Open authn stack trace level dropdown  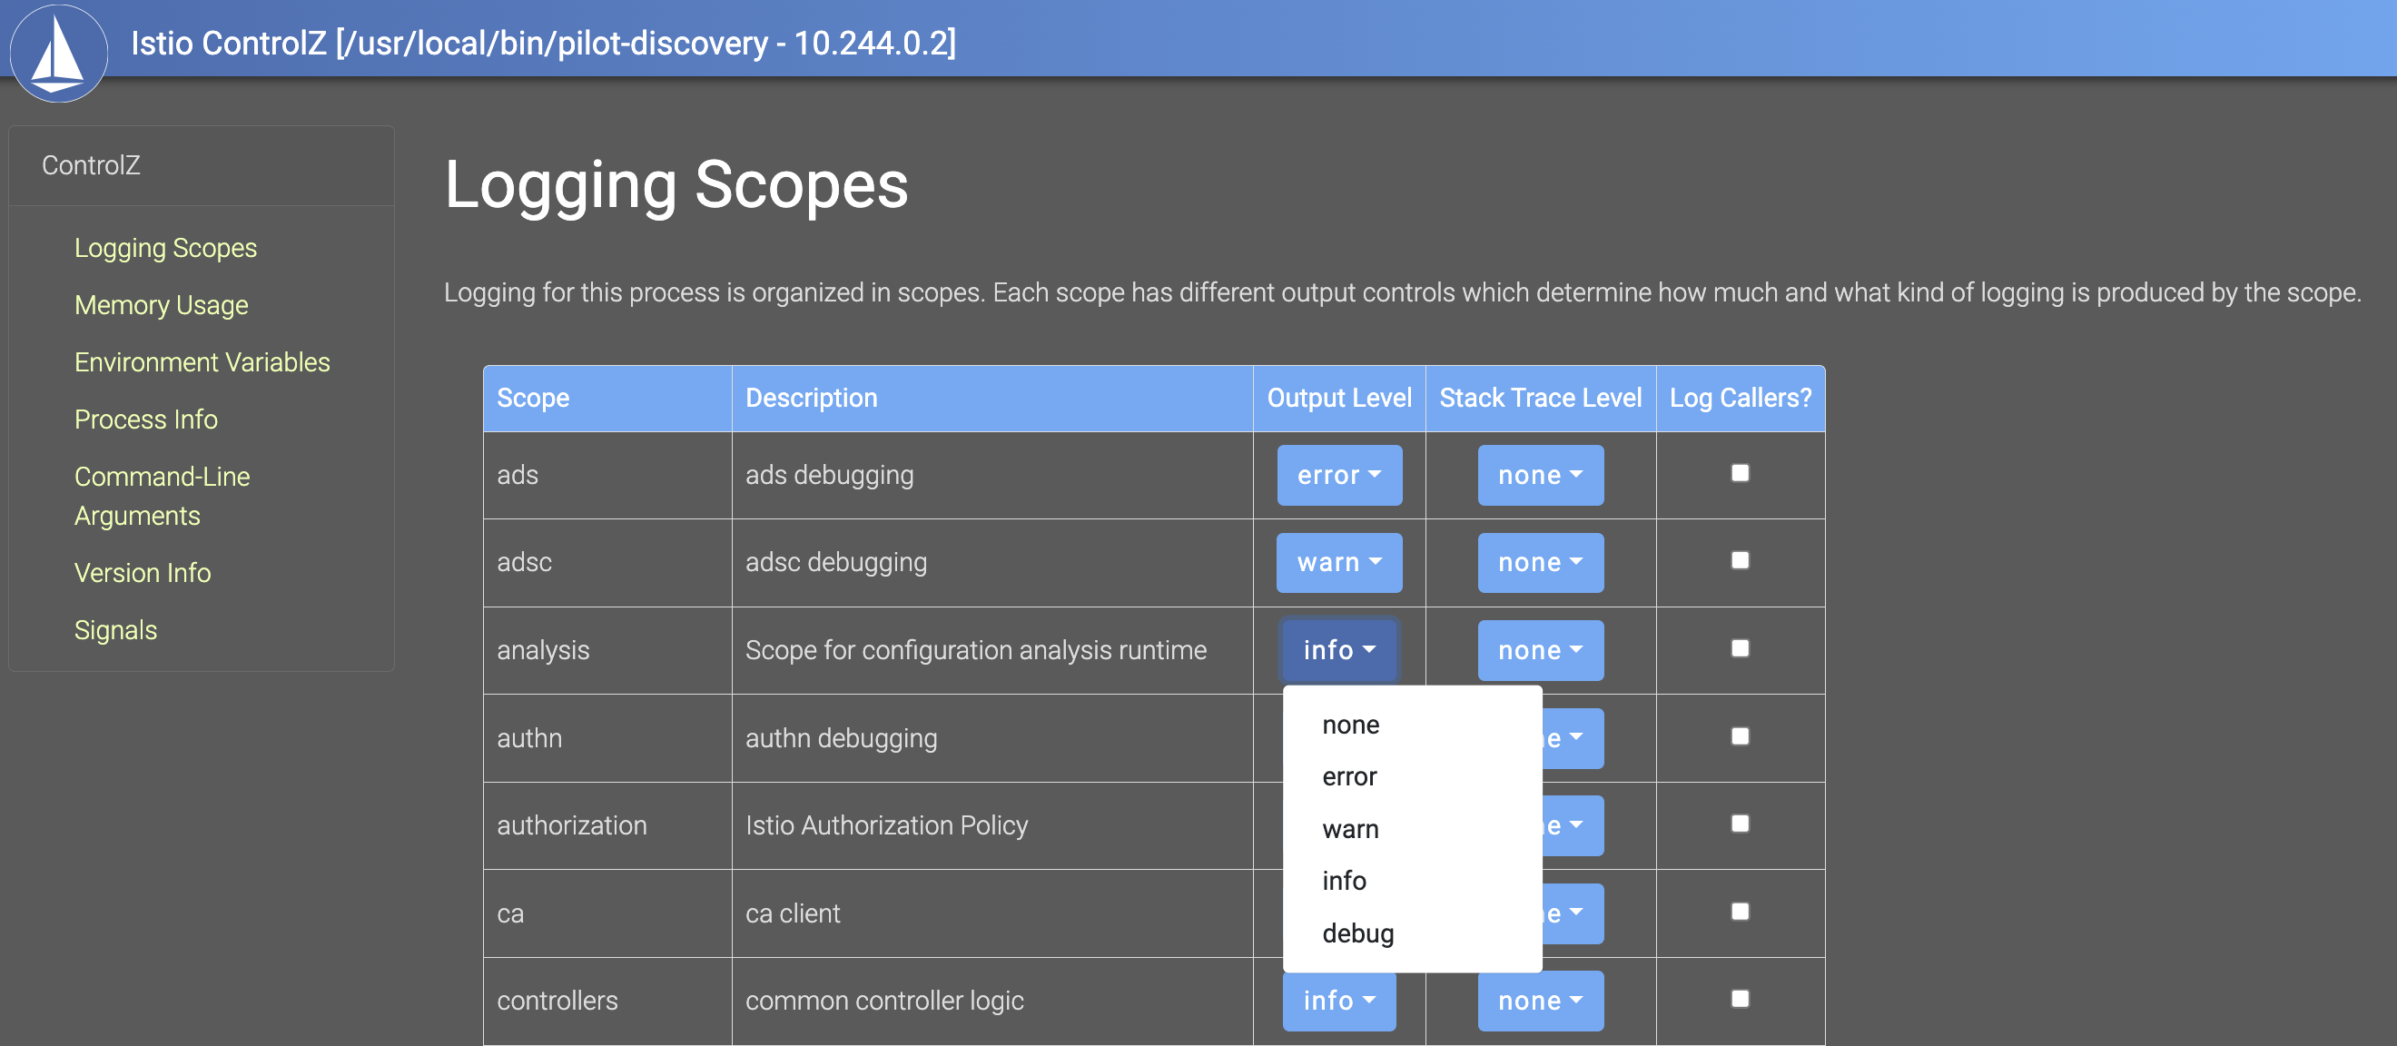coord(1572,738)
